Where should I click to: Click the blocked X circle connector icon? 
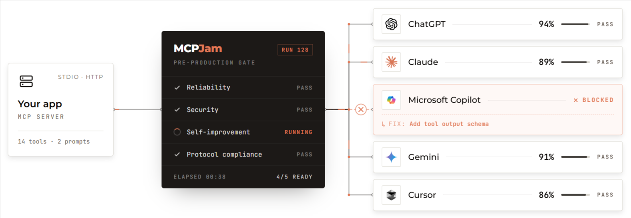click(361, 109)
